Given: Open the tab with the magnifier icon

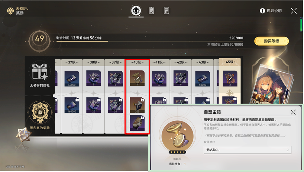Looking at the screenshot, I should pos(166,11).
